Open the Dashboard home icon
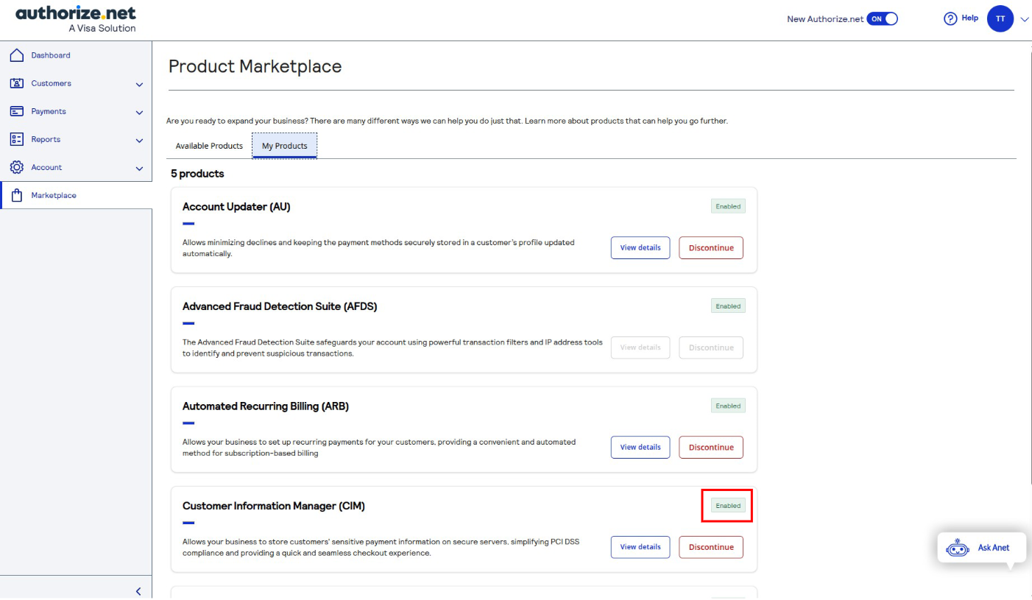 tap(16, 55)
